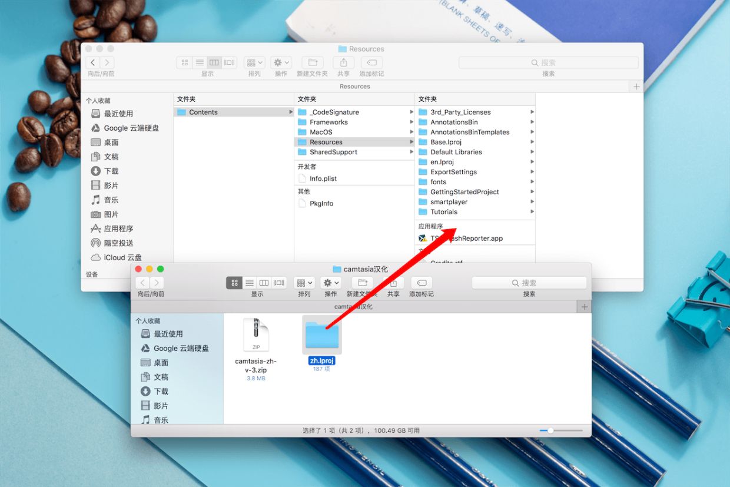
Task: Switch Resources window to column view
Action: tap(214, 62)
